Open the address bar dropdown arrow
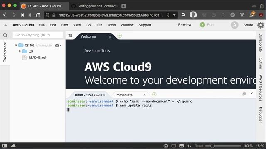This screenshot has height=149, width=266. tap(174, 15)
